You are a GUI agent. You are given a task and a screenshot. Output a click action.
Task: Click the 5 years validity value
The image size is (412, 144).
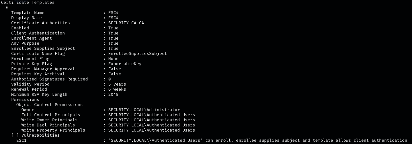[117, 84]
